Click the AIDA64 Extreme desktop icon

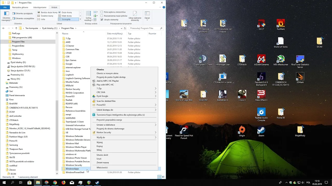pyautogui.click(x=261, y=59)
